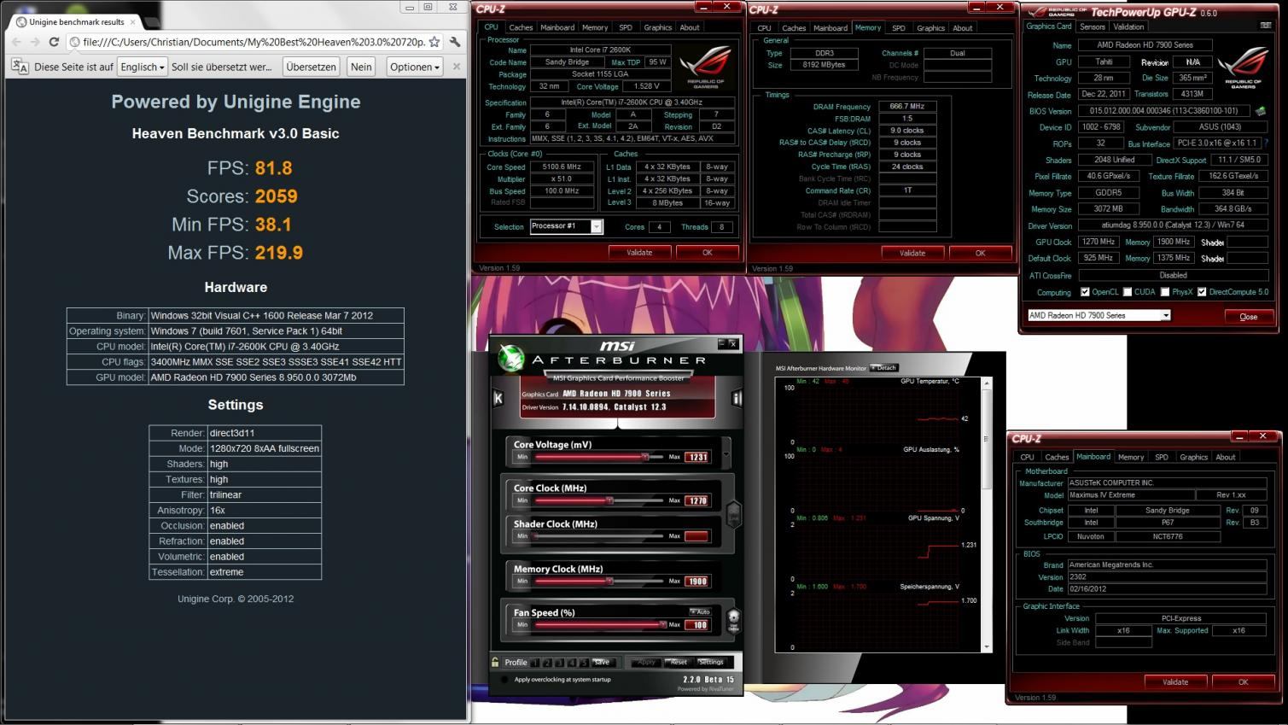Open the AMD Radeon HD 7900 Series GPU-Z dropdown
The image size is (1288, 725).
[1099, 315]
